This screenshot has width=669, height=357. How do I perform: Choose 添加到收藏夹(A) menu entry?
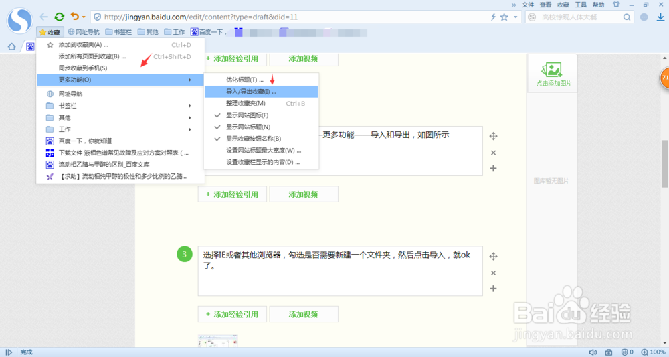click(x=120, y=45)
